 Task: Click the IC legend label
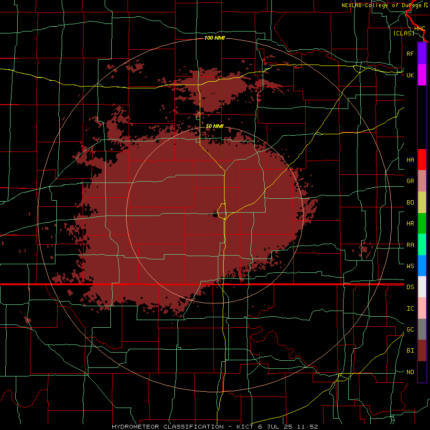(x=410, y=309)
